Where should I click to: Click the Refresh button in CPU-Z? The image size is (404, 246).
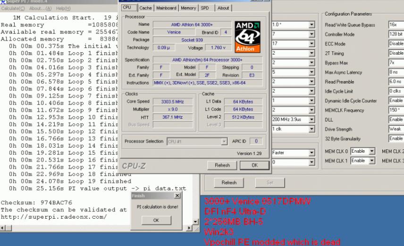(x=222, y=165)
